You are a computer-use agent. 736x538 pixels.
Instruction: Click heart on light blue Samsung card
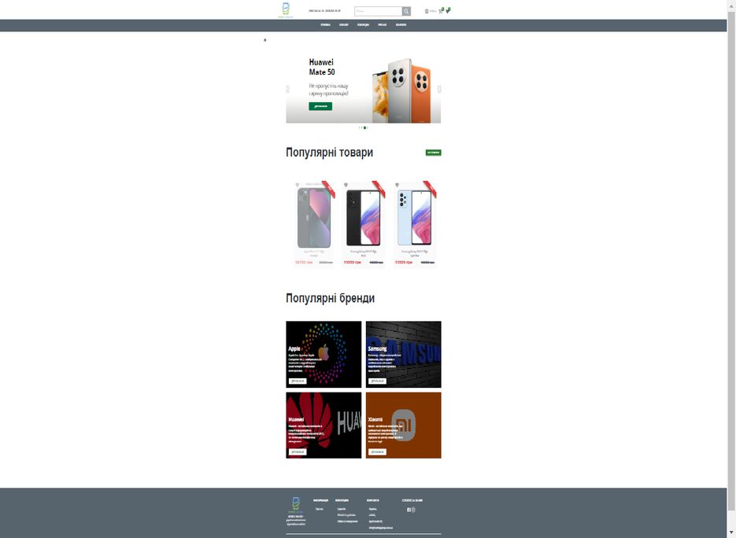(x=397, y=186)
